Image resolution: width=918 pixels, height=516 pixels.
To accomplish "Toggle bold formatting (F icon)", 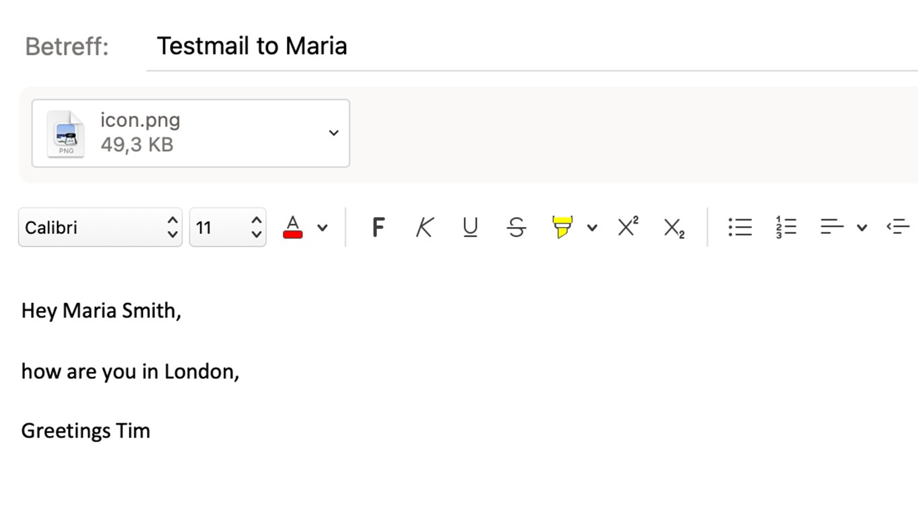I will click(378, 228).
